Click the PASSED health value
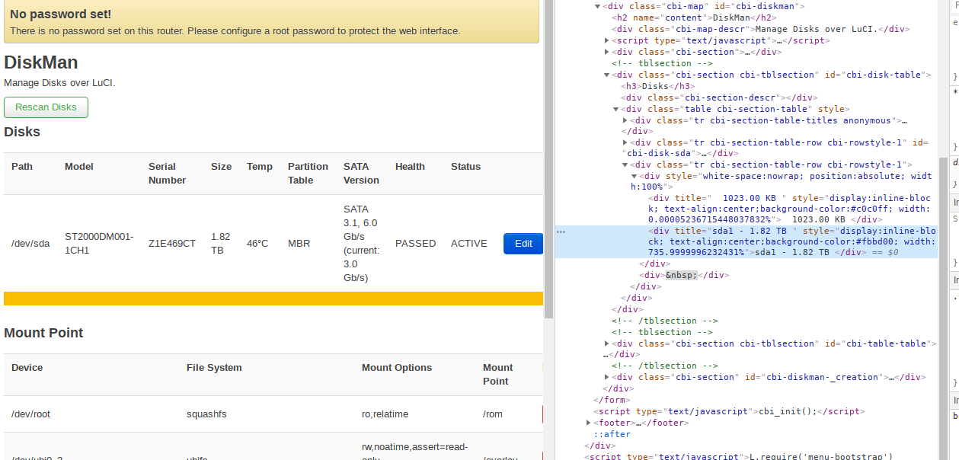959x460 pixels. [416, 244]
